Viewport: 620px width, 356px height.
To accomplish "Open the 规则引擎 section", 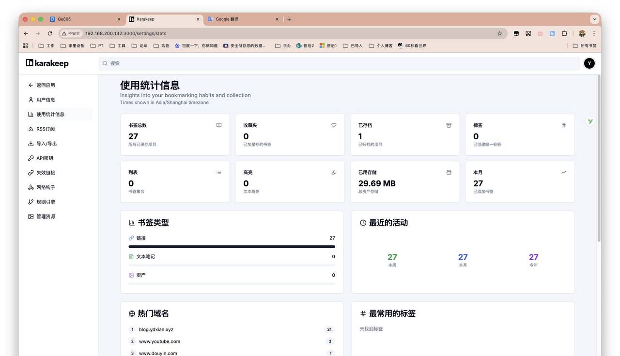I will (45, 202).
